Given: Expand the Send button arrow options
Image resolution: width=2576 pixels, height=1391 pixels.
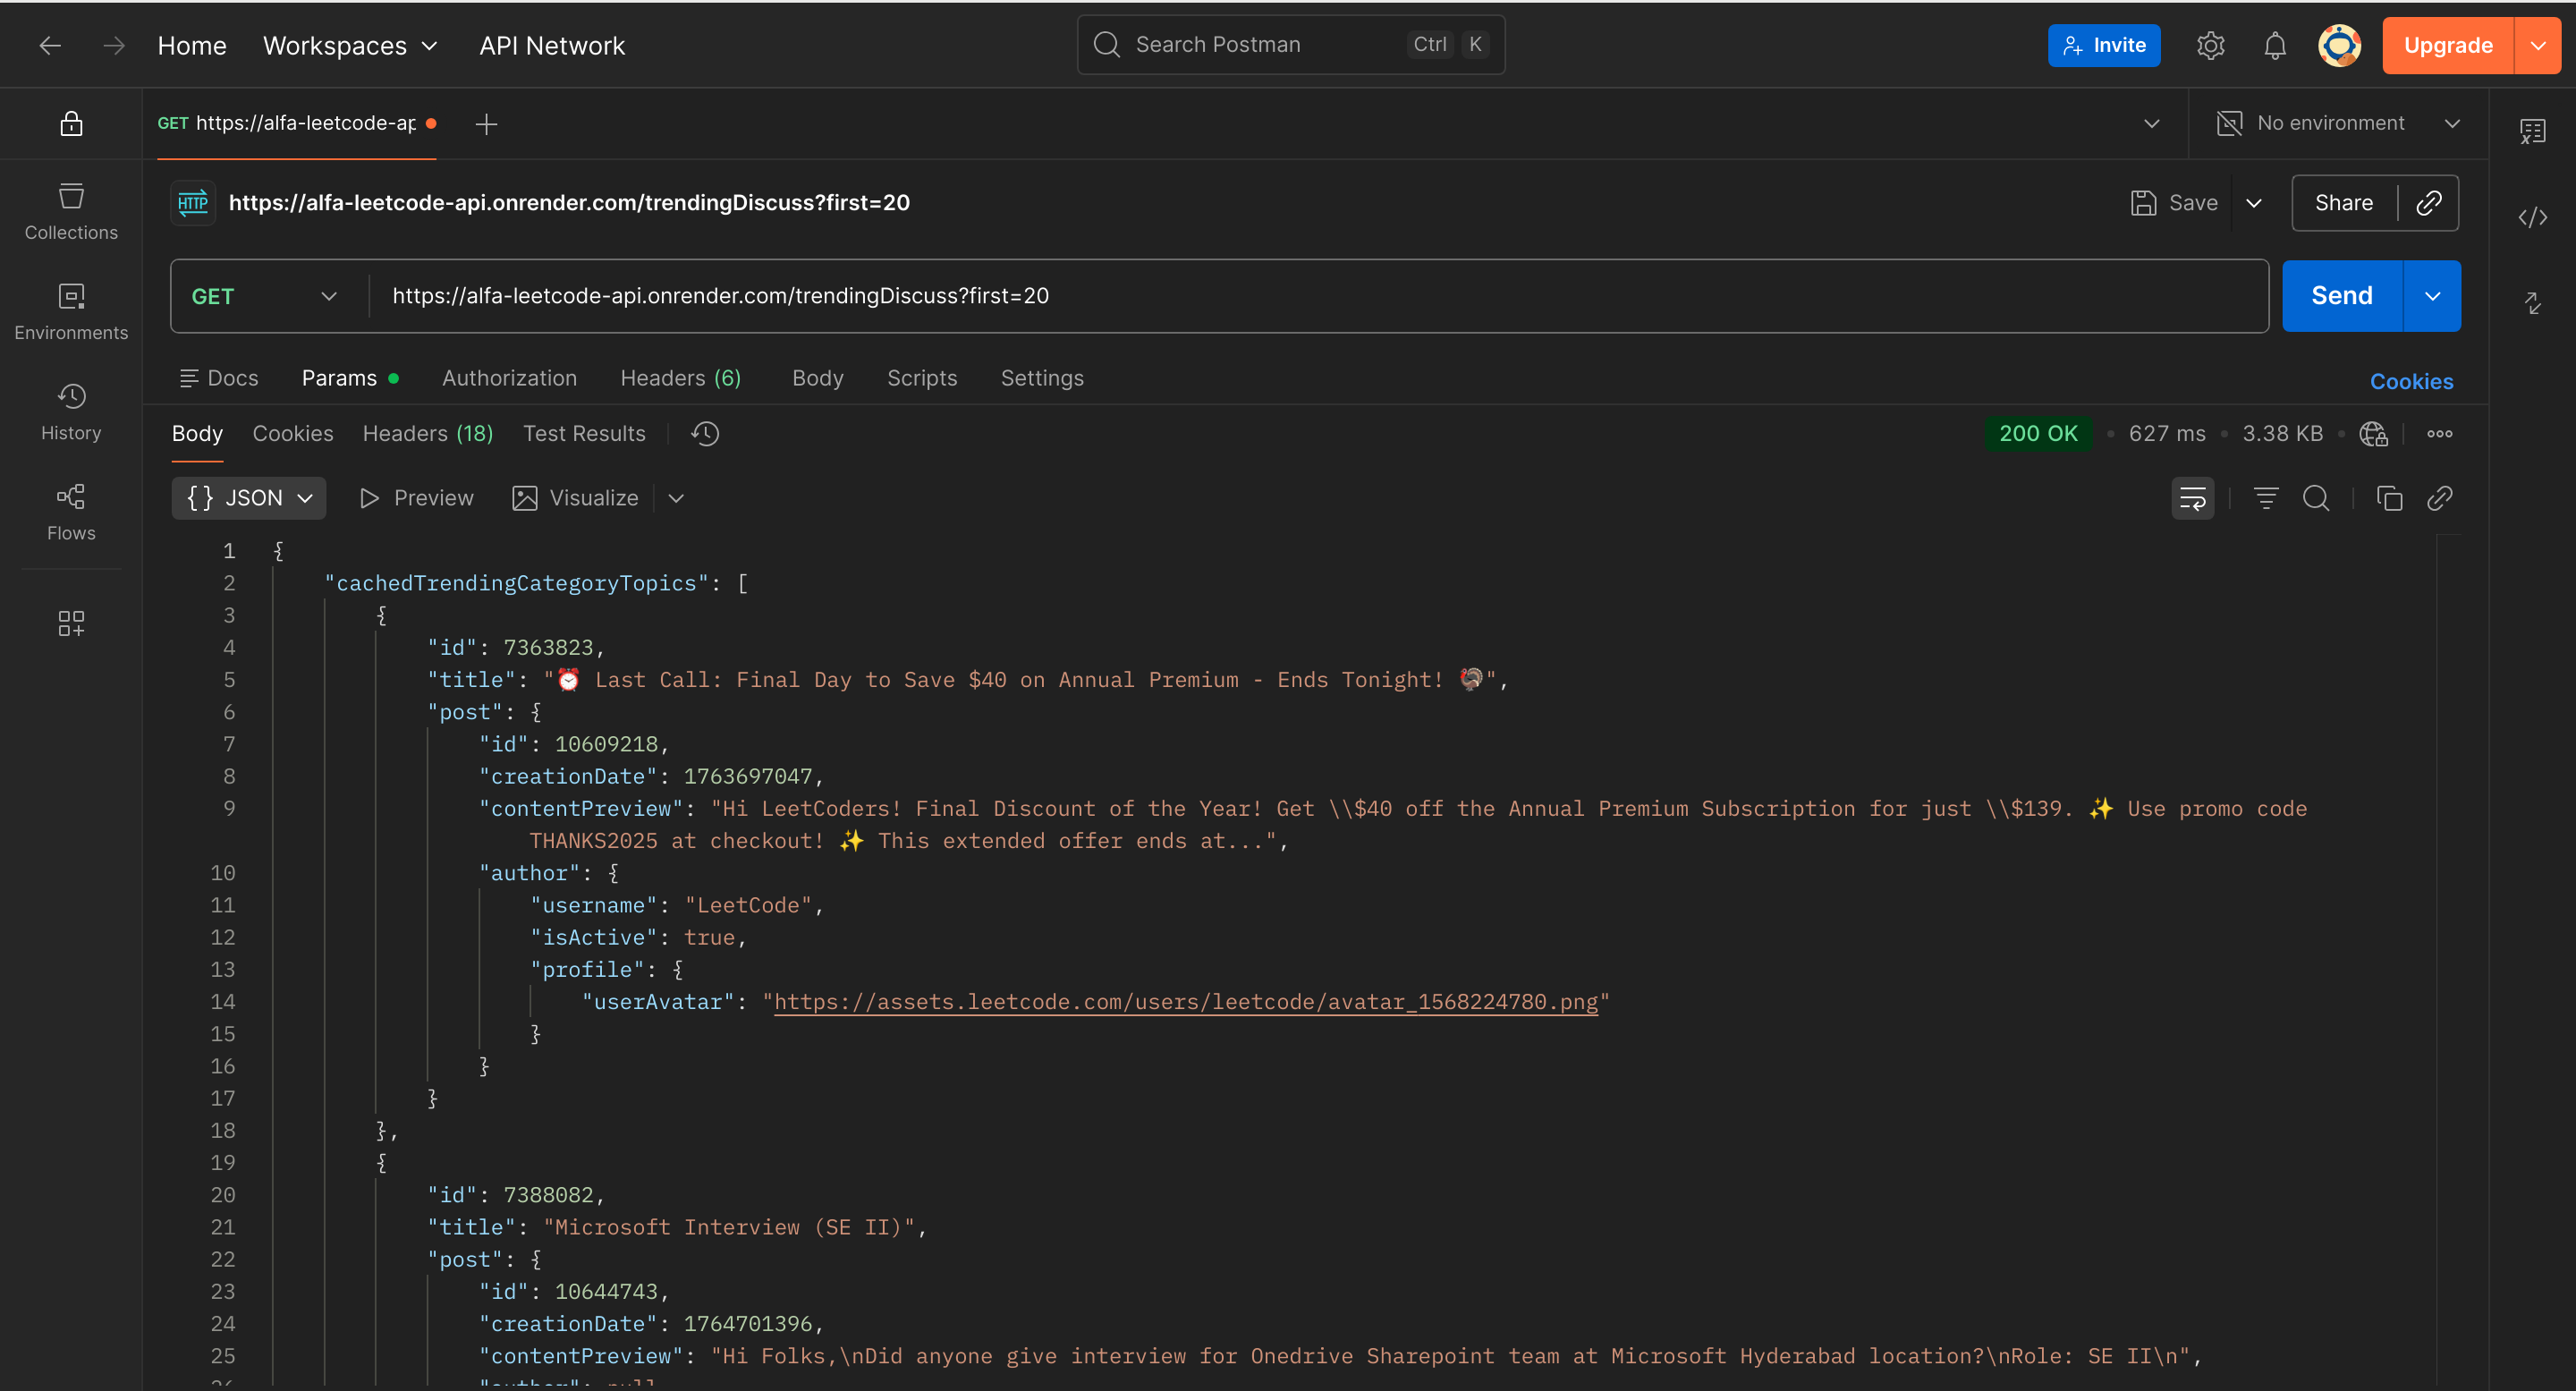Looking at the screenshot, I should pyautogui.click(x=2432, y=296).
